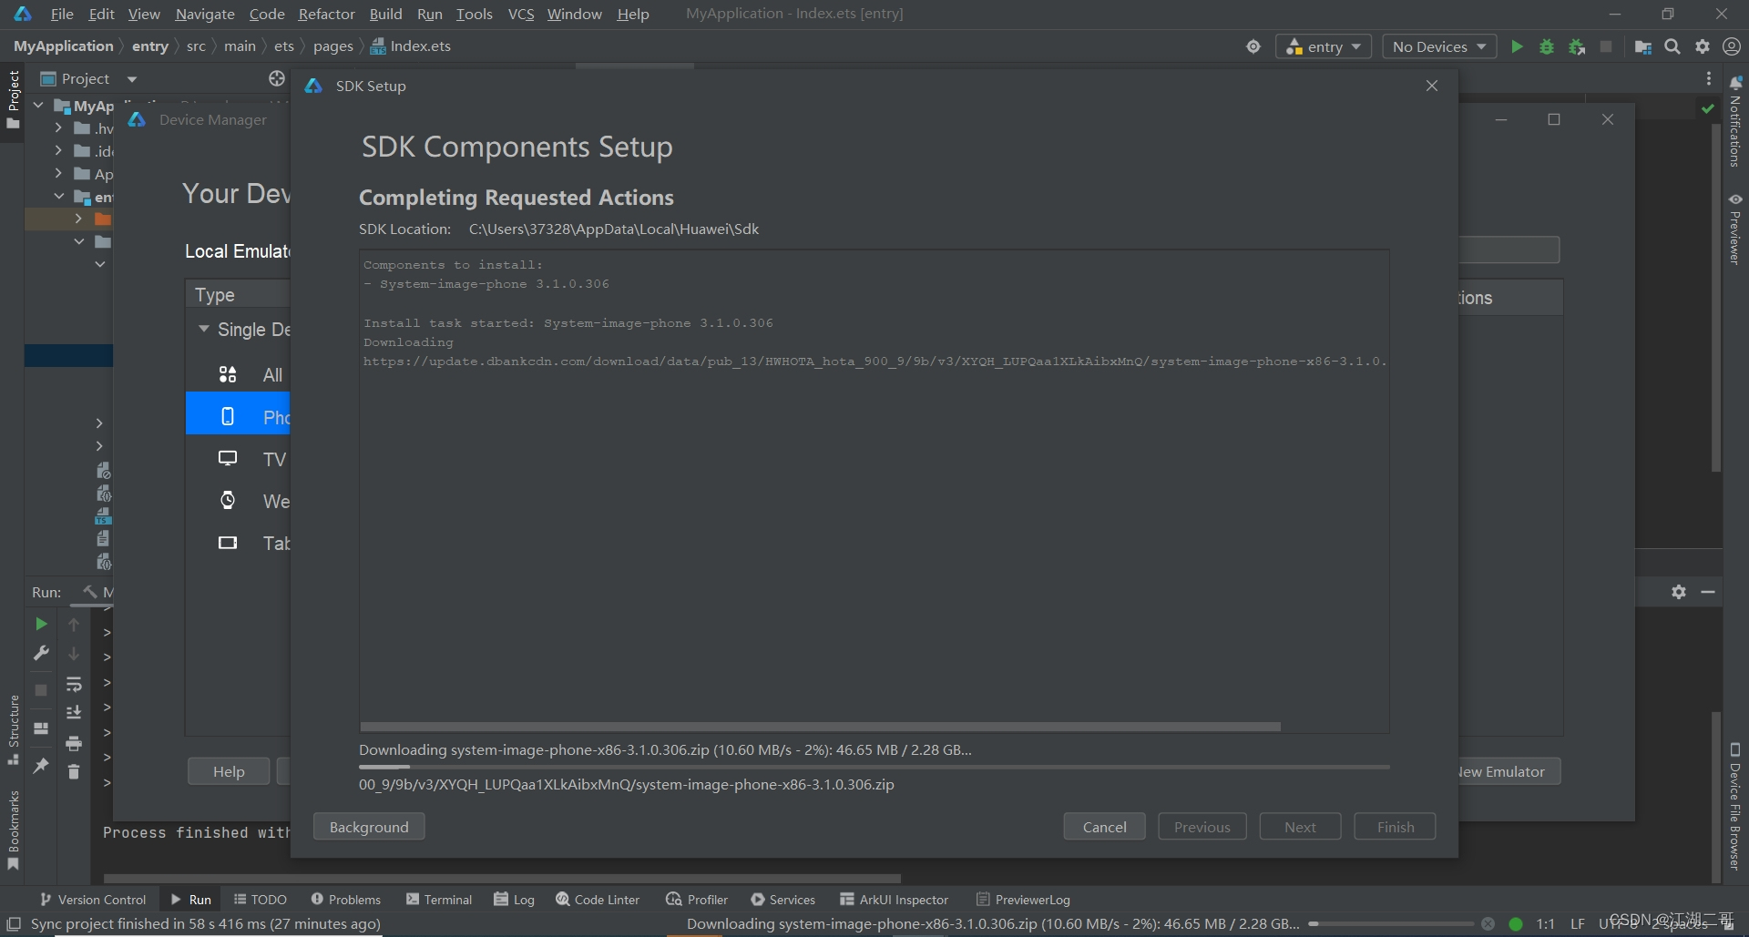
Task: Click the Debug bug icon in toolbar
Action: [x=1547, y=46]
